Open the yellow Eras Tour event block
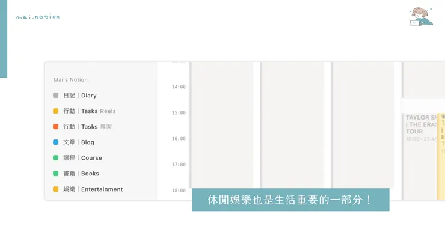The width and height of the screenshot is (445, 250). [441, 156]
